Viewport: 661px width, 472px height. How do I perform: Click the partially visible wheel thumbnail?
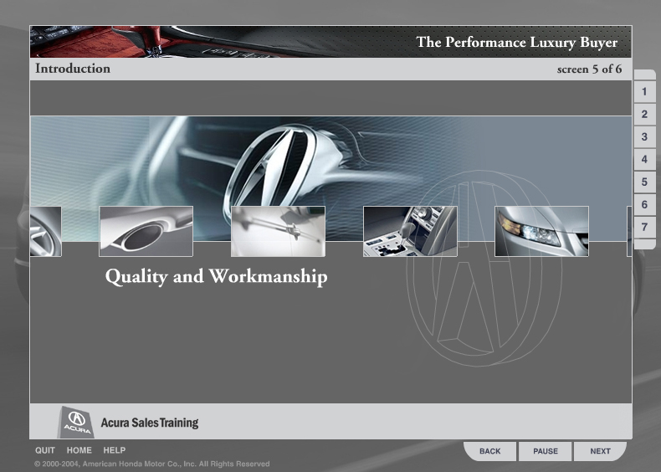point(45,231)
